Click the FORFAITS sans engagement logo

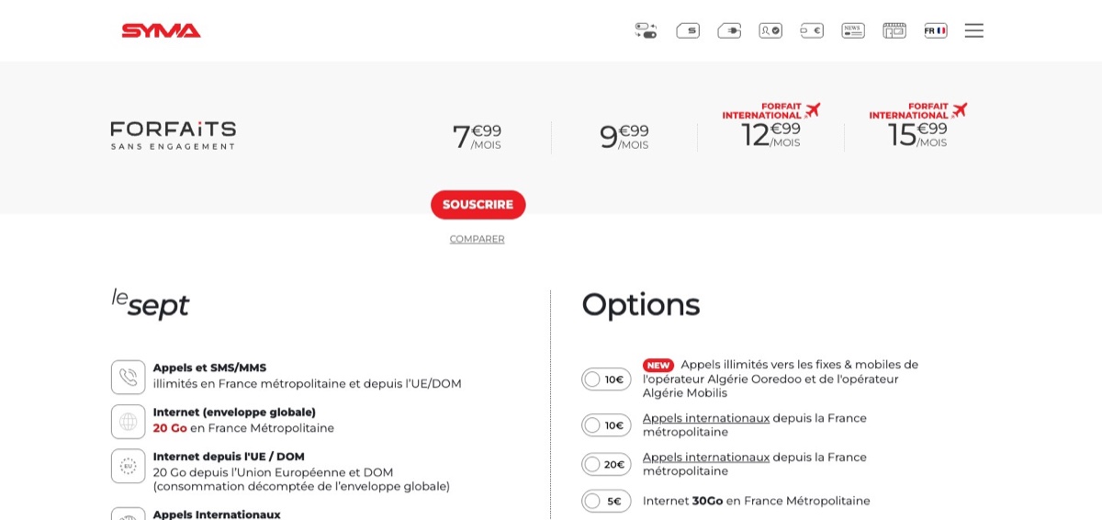click(174, 135)
